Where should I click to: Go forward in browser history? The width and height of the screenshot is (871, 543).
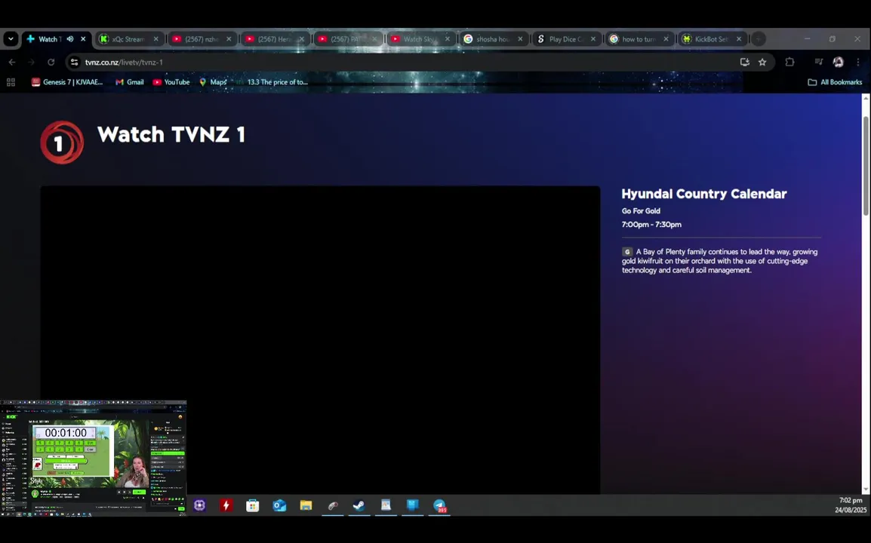(x=31, y=62)
